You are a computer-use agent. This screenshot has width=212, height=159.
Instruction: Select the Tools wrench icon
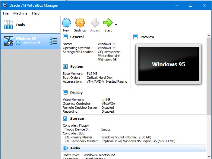8,25
